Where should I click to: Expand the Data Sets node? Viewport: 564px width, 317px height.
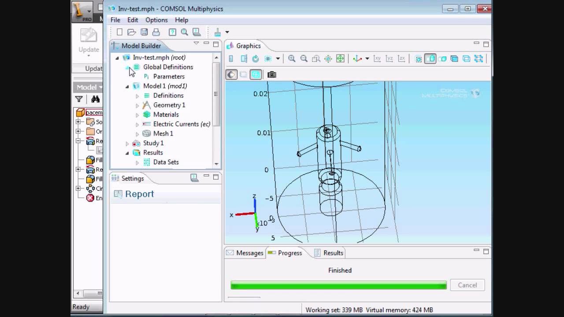click(x=137, y=162)
